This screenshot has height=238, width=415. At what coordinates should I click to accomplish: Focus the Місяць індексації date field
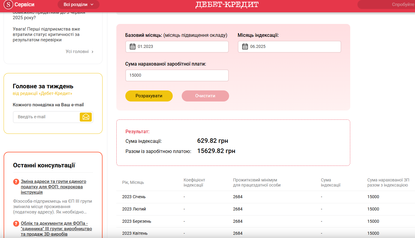point(292,47)
